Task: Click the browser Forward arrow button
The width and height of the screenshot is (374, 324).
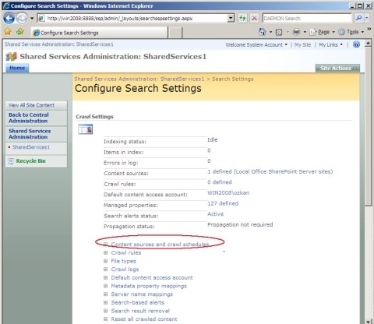Action: 22,19
